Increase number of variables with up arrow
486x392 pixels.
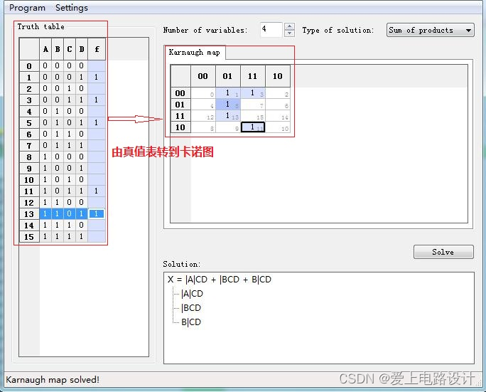tap(289, 26)
